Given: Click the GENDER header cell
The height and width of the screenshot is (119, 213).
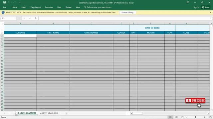Looking at the screenshot, I should (121, 33).
